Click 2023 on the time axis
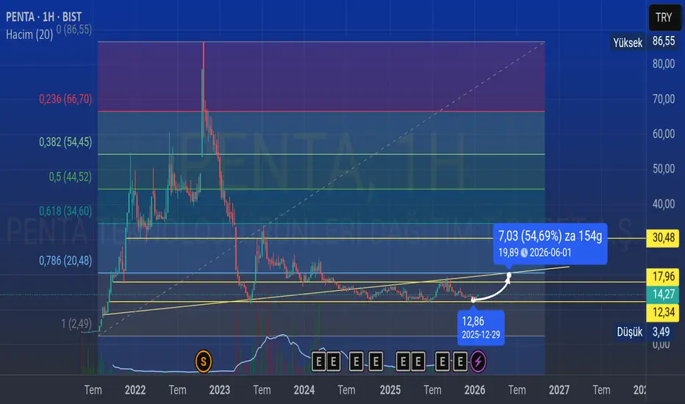Viewport: 685px width, 404px height. pos(219,390)
